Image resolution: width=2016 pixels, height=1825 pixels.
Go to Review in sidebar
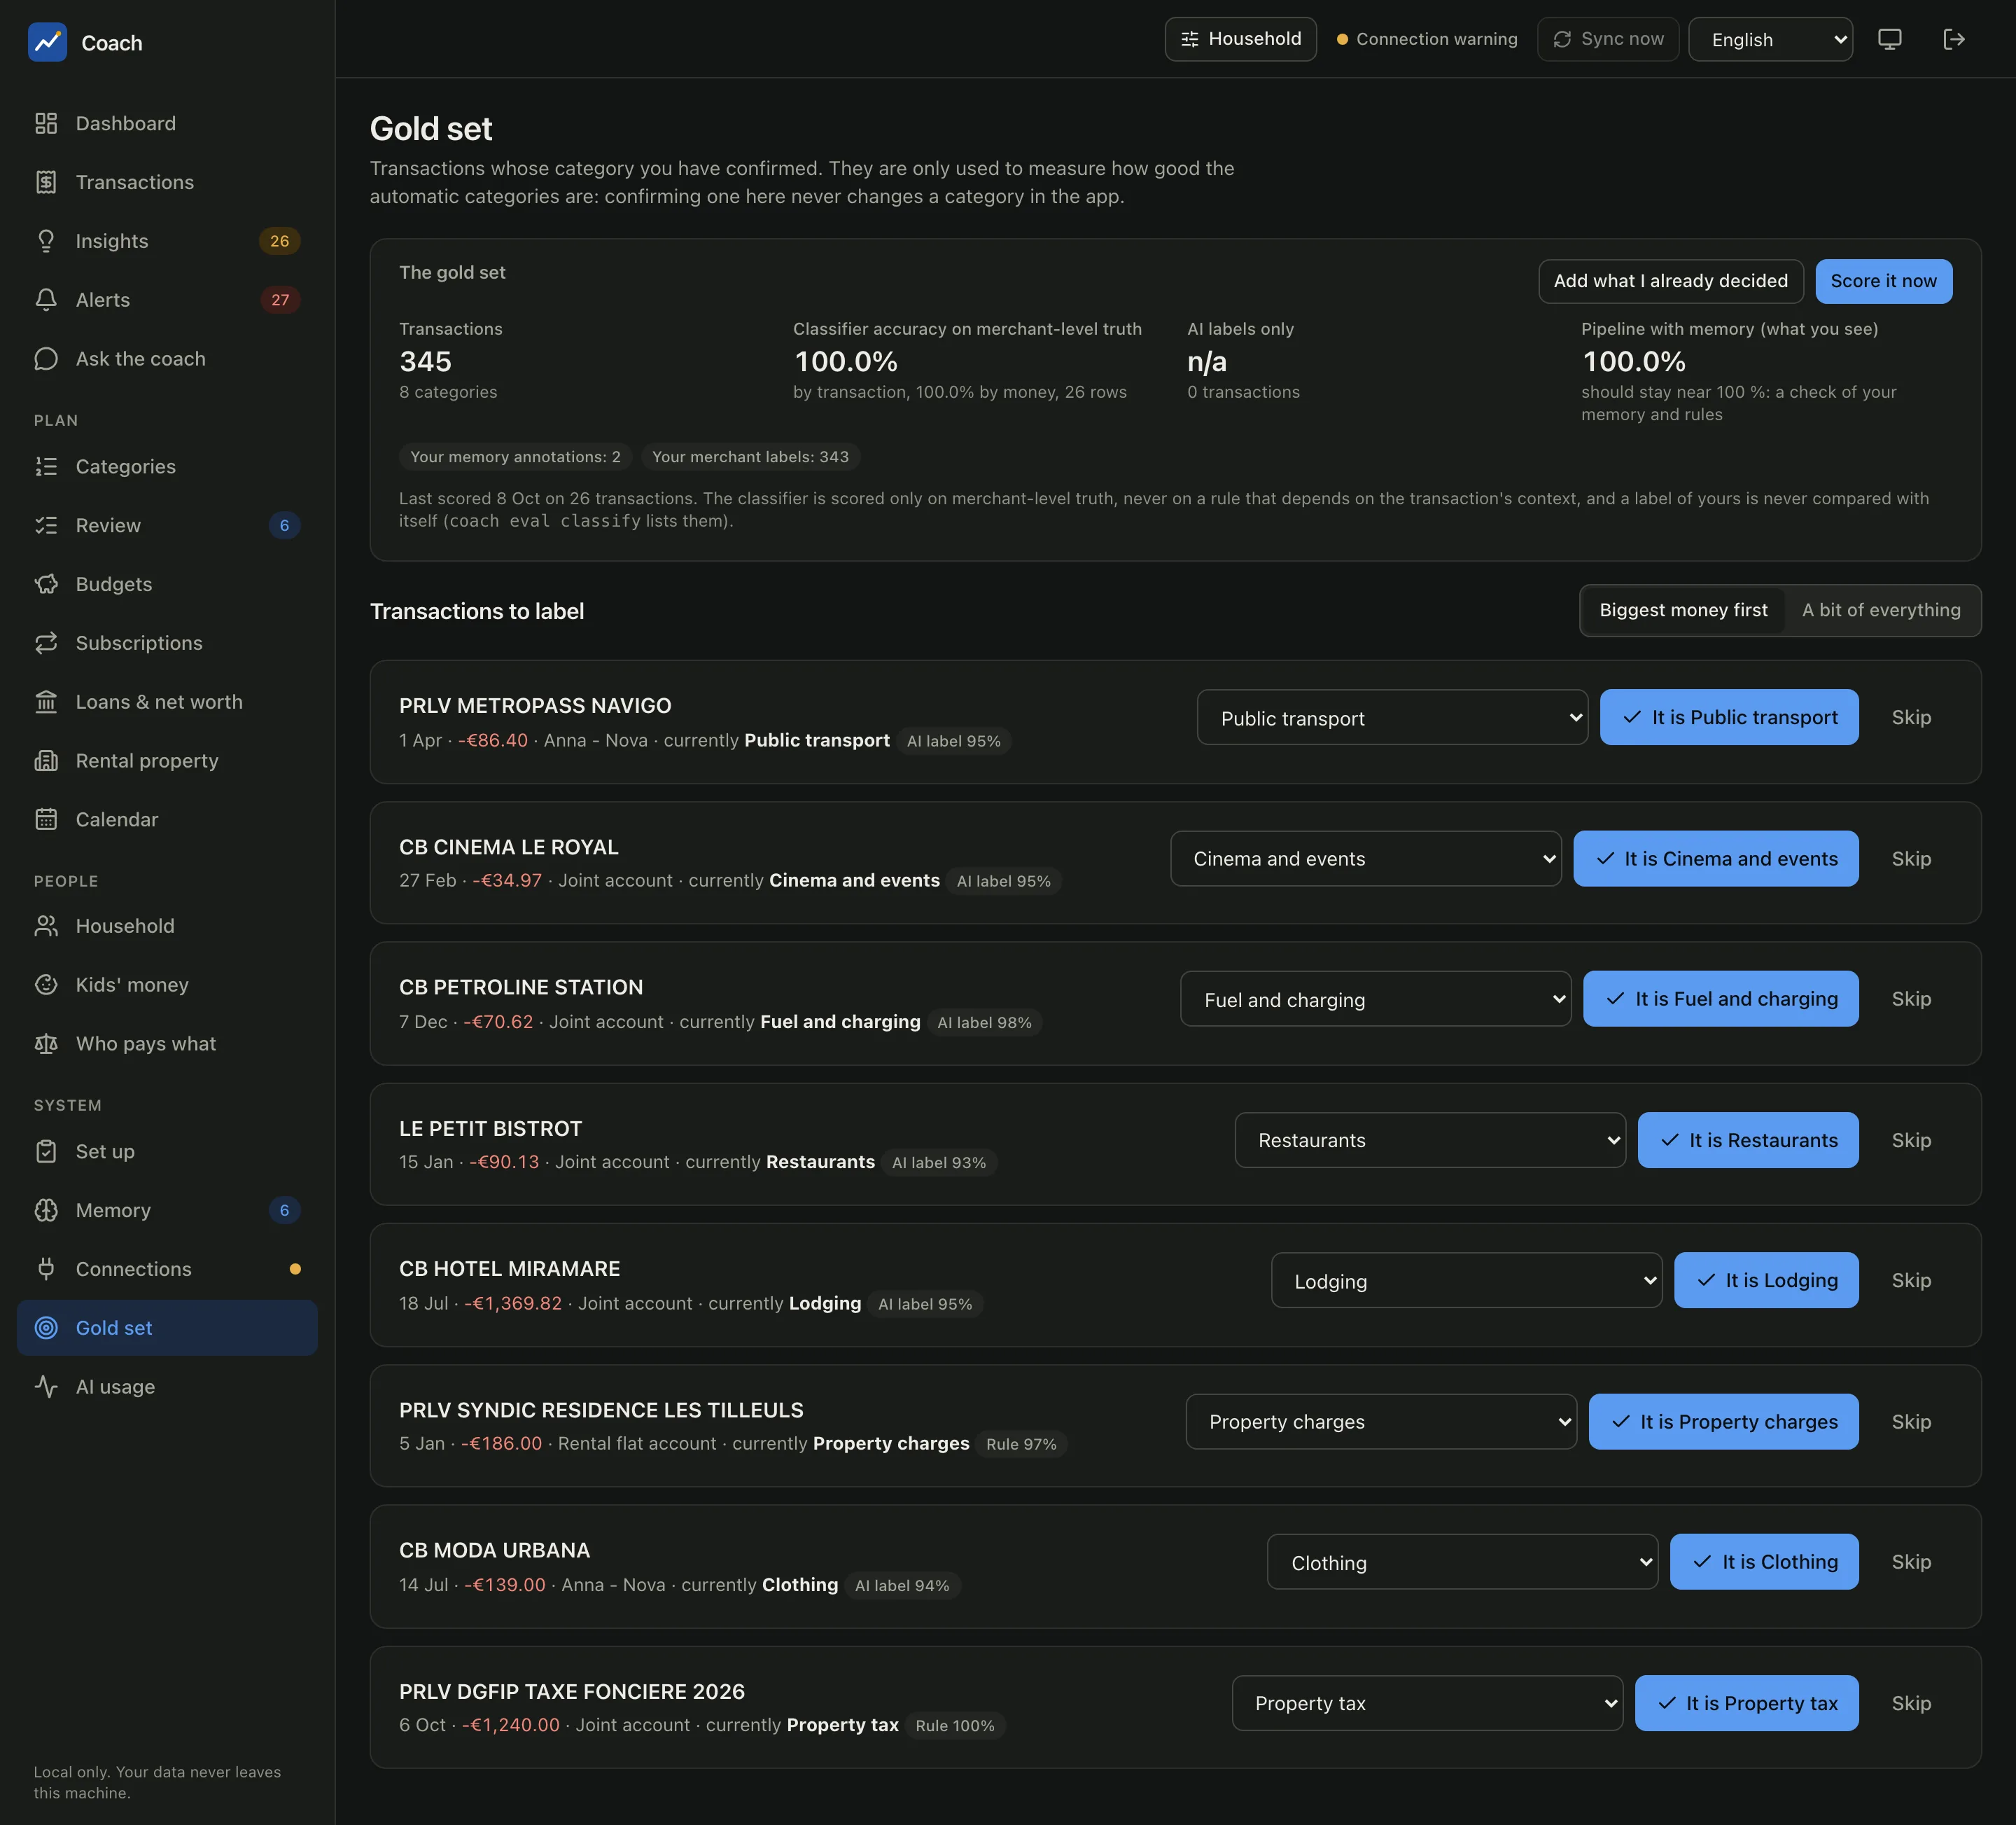coord(167,525)
